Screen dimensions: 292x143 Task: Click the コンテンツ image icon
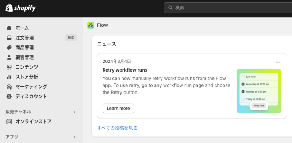click(x=9, y=67)
